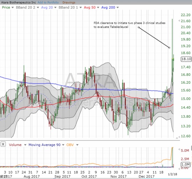Viewport: 192px width, 179px height.
Task: Click the Dec 2017 axis label
Action: coord(147,177)
